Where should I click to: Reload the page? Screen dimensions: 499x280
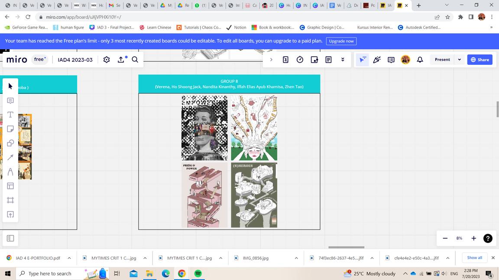28,17
